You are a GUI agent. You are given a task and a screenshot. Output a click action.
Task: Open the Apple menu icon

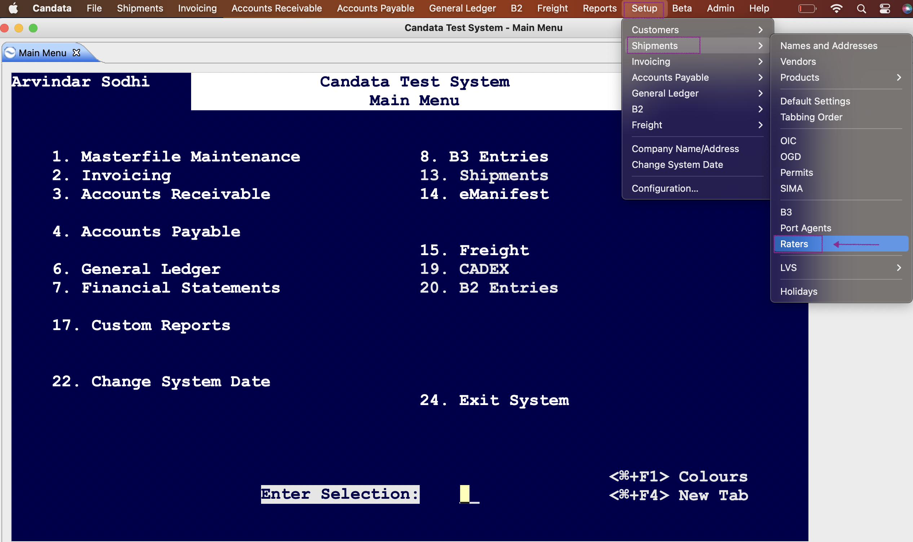pos(13,8)
